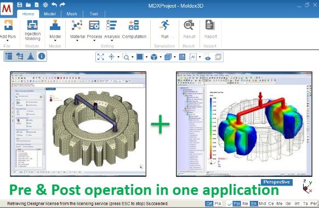Open the Tool ribbon tab

click(x=94, y=14)
